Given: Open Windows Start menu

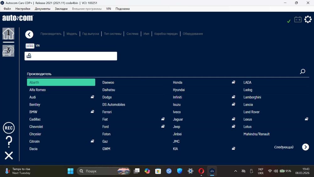Looking at the screenshot, I should [x=70, y=171].
